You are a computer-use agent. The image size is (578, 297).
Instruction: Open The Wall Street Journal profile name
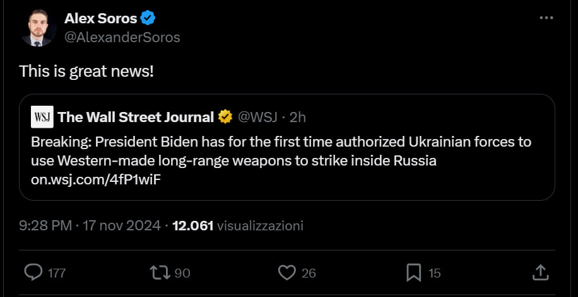[136, 117]
